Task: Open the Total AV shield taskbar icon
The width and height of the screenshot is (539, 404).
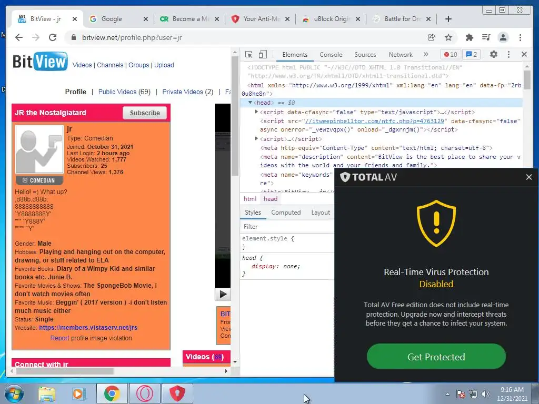Action: coord(177,393)
